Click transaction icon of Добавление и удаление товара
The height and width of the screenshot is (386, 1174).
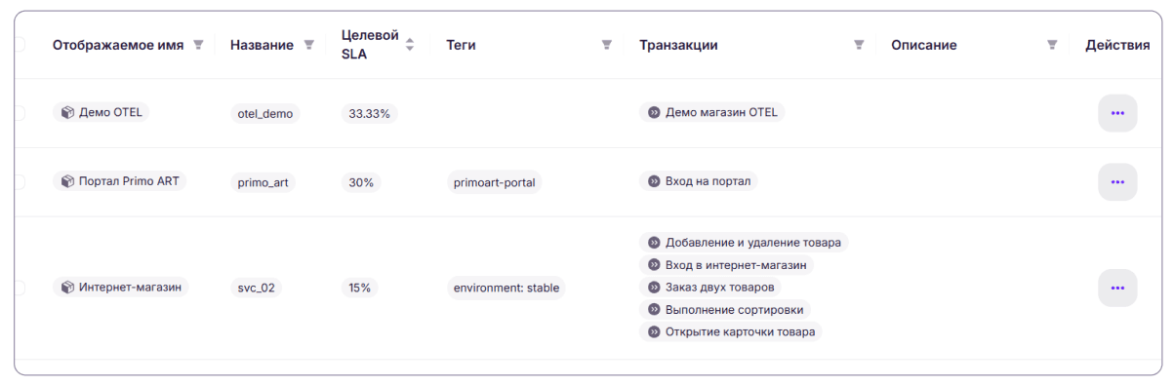654,243
